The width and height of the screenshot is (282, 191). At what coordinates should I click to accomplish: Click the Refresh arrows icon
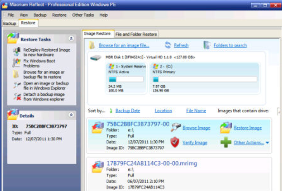point(168,45)
